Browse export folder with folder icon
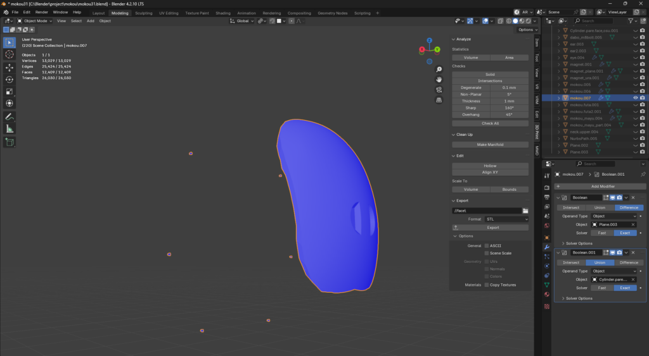This screenshot has width=649, height=356. click(525, 211)
